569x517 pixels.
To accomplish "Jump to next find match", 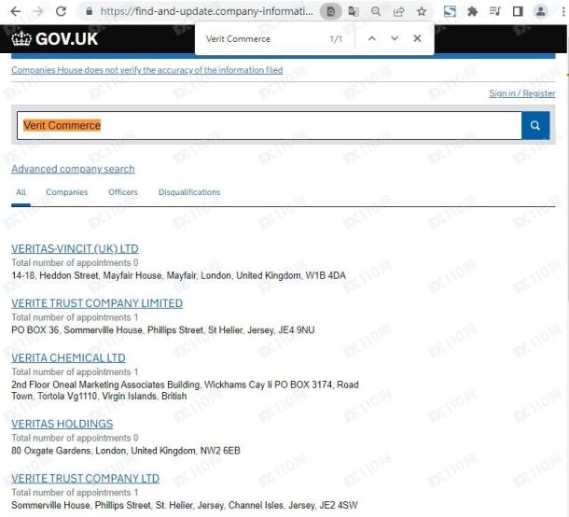I will (395, 38).
